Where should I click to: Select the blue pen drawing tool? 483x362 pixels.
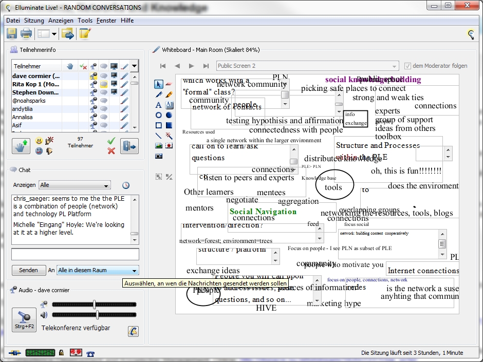[x=159, y=95]
